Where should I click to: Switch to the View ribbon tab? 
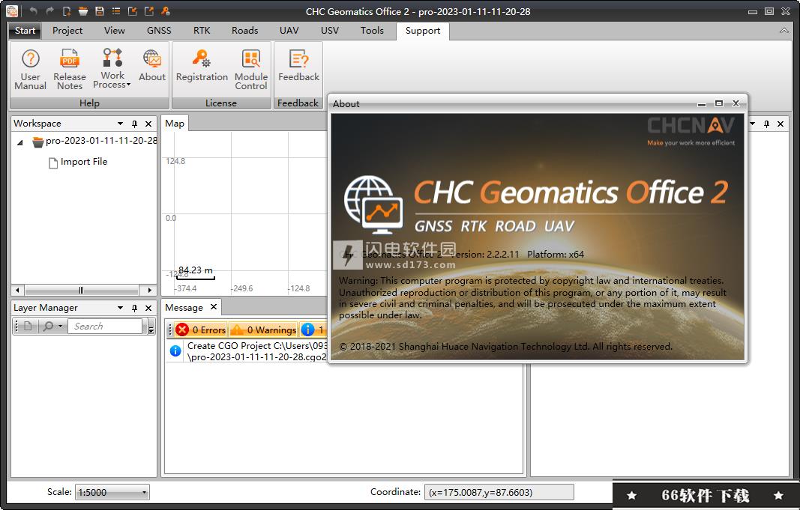click(114, 31)
